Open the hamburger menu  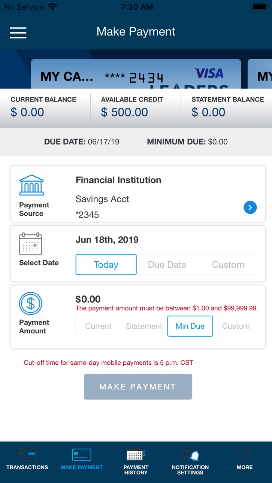18,33
